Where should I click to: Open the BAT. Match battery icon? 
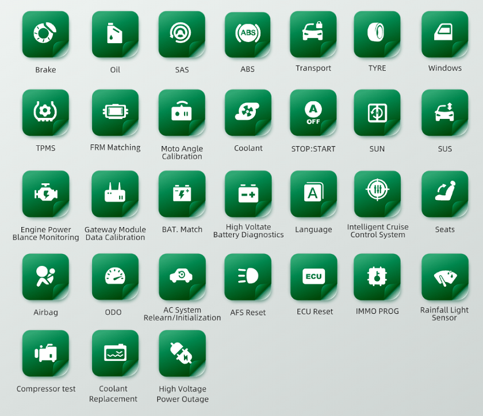coord(182,194)
